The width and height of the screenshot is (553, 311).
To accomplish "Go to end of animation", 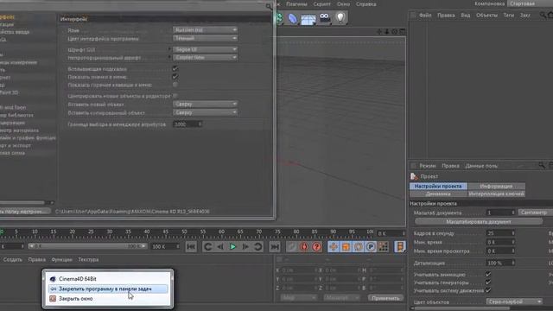I will click(x=275, y=246).
